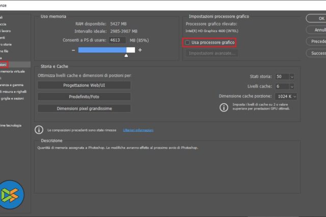326x217 pixels.
Task: Click the 'RAM disponibile' value '5427 MB'
Action: point(118,24)
